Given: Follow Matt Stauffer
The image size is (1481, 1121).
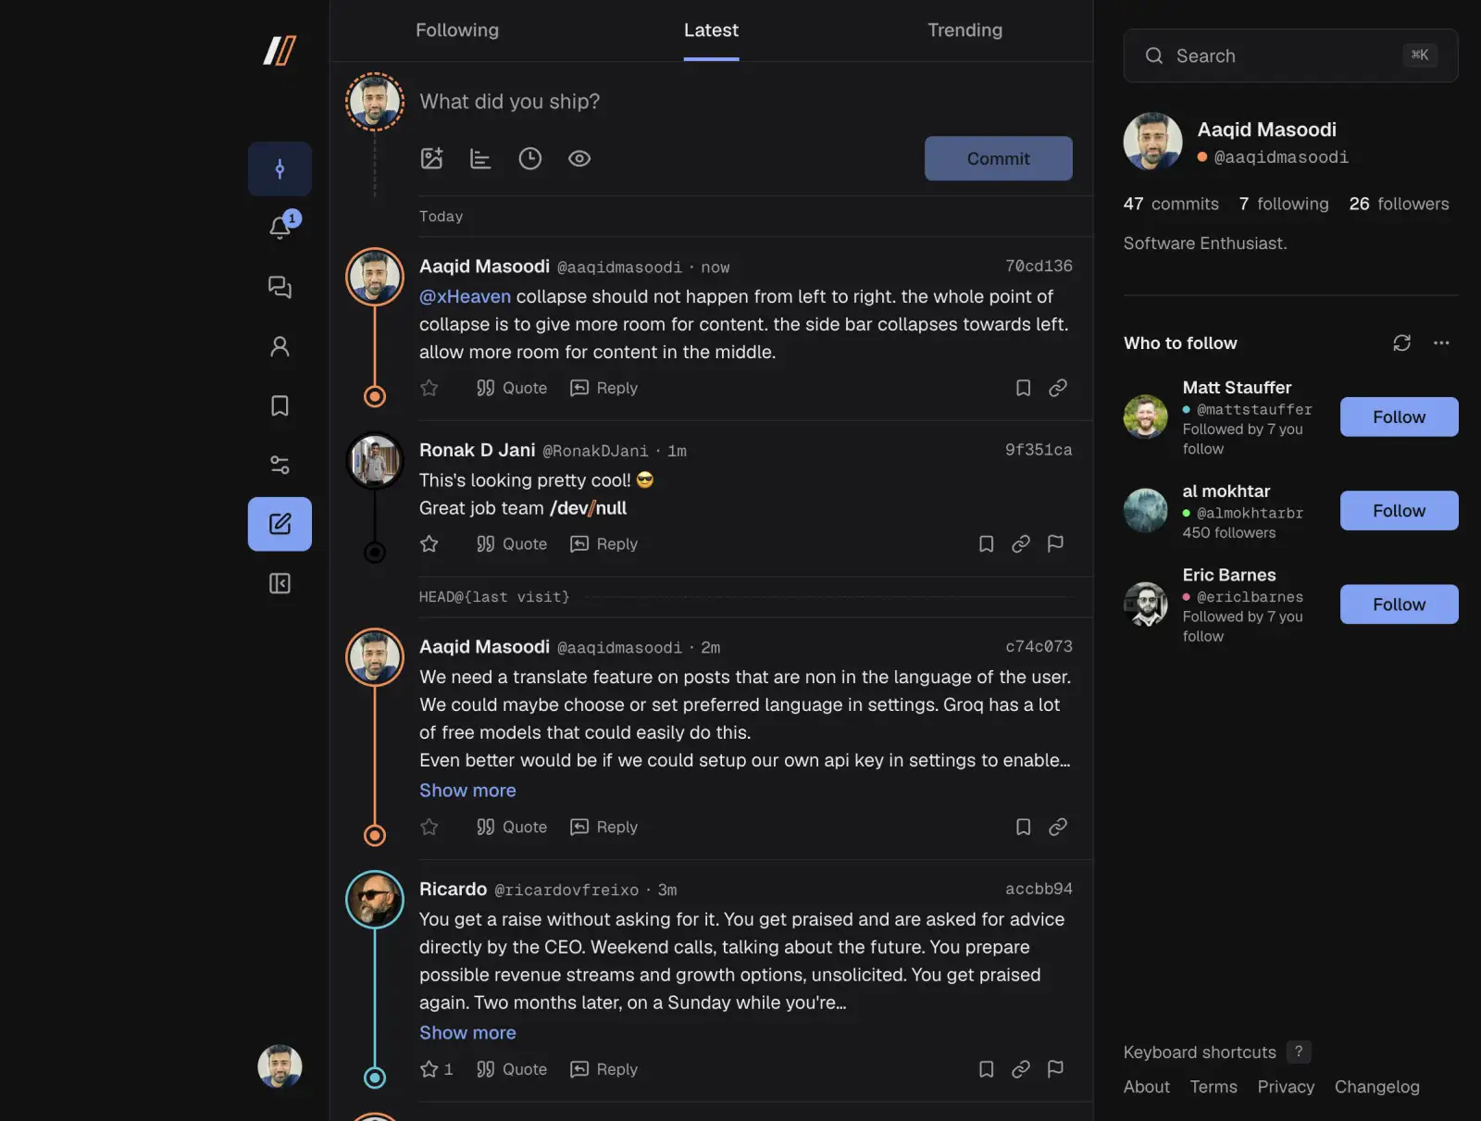Looking at the screenshot, I should point(1399,417).
